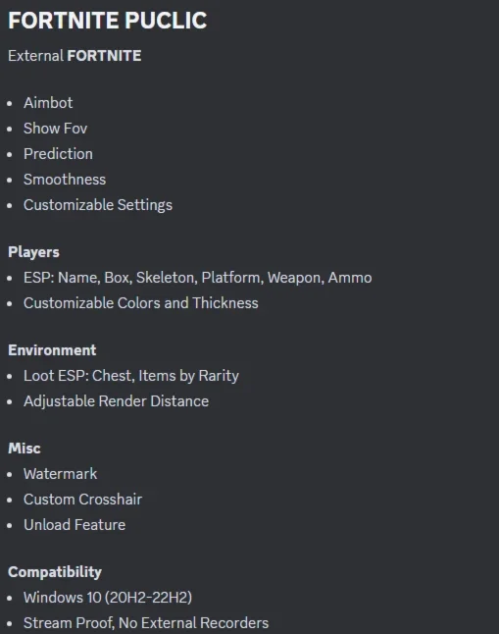Image resolution: width=499 pixels, height=634 pixels.
Task: Click the Stream Proof bullet text
Action: coord(146,623)
